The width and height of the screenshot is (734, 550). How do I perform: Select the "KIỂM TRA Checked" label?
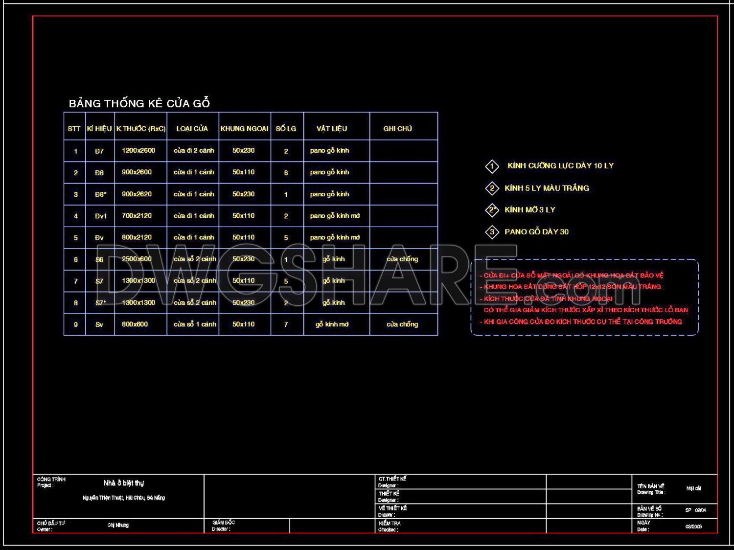389,526
